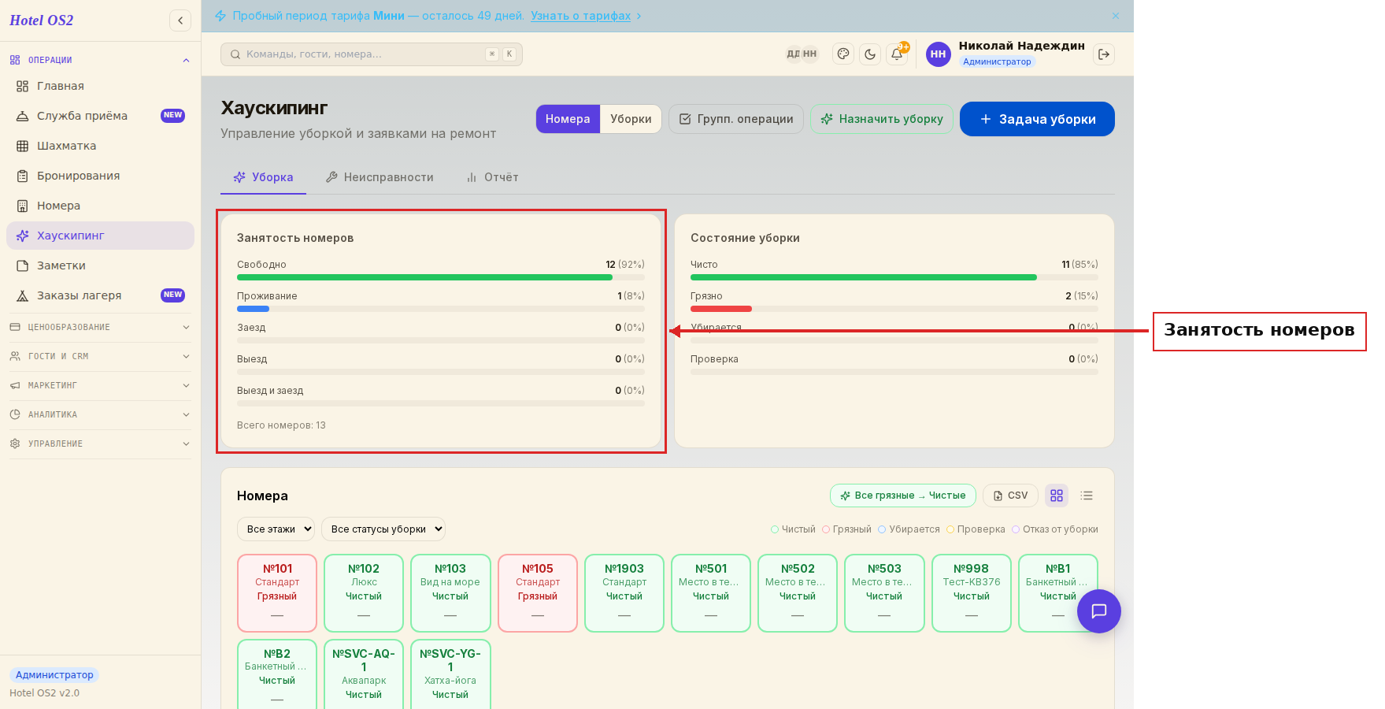Image resolution: width=1385 pixels, height=709 pixels.
Task: Collapse sidebar with chevron button
Action: point(180,20)
